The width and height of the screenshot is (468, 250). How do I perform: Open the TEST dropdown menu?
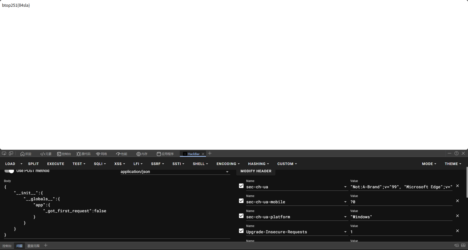(79, 164)
